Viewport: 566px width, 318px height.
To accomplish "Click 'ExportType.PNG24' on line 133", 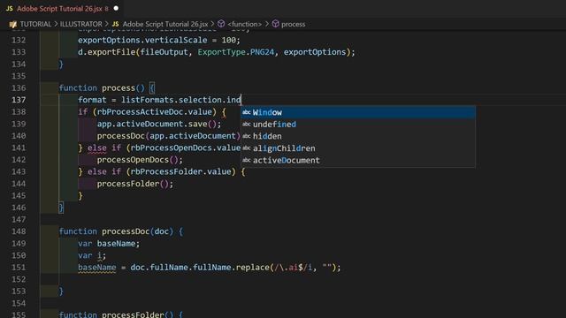I will (x=236, y=52).
